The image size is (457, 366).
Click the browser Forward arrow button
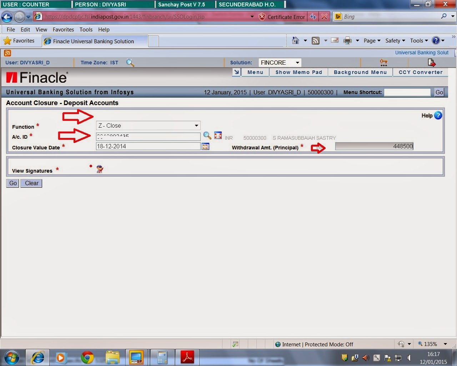20,16
